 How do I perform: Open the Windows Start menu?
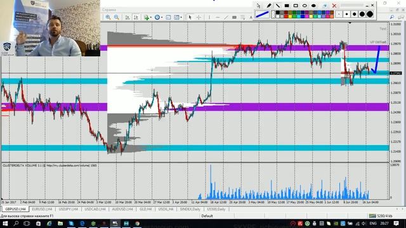(4, 224)
